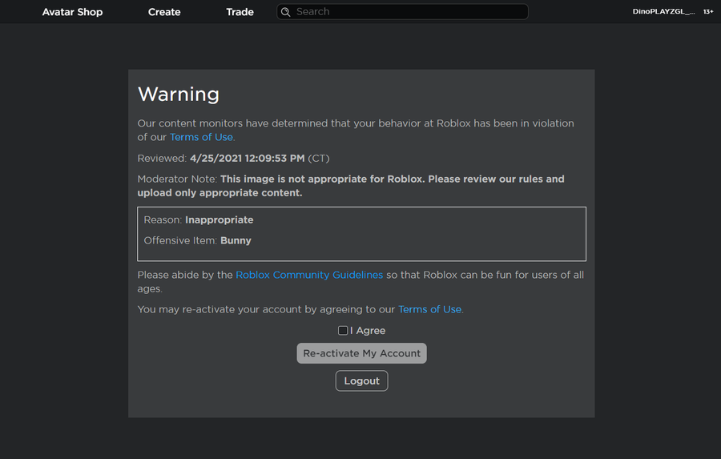Click the reviewed date 4/25/2021 12:09:53 PM
This screenshot has width=721, height=459.
point(247,159)
